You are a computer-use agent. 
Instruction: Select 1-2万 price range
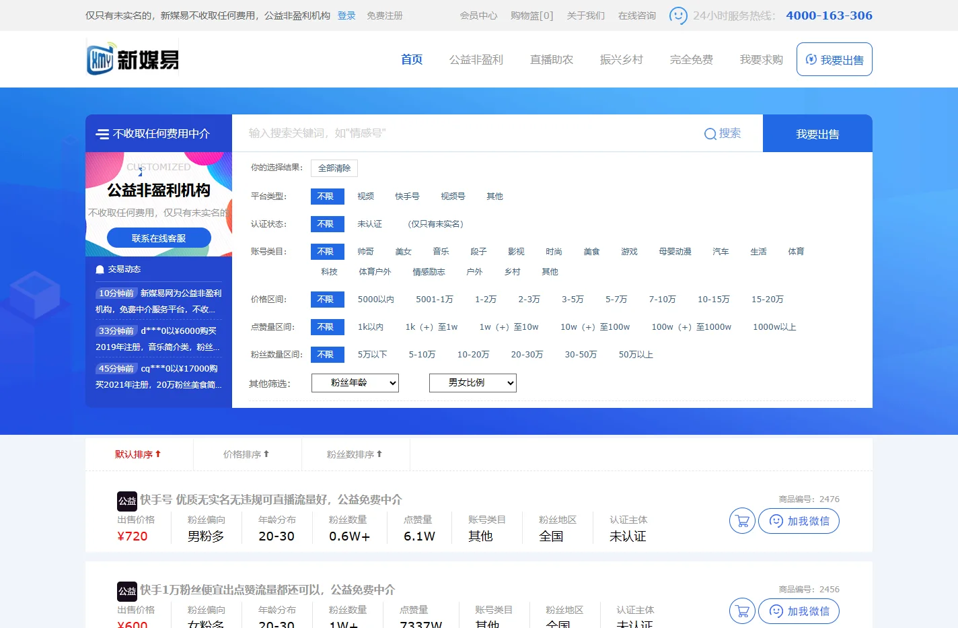486,300
